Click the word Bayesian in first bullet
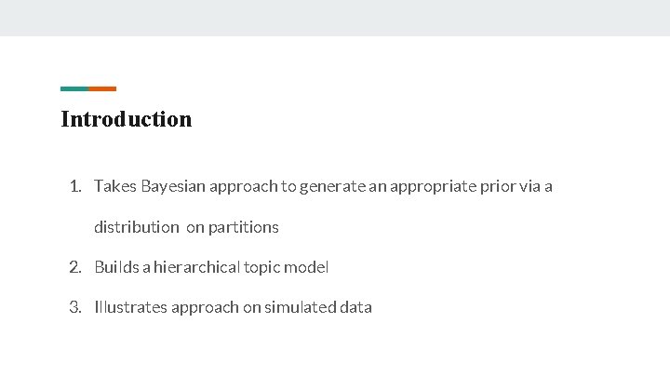Image resolution: width=670 pixels, height=377 pixels. [173, 186]
